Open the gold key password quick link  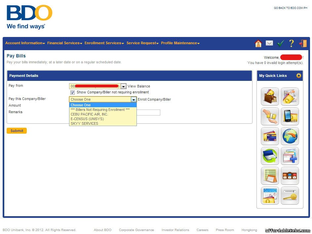click(290, 196)
